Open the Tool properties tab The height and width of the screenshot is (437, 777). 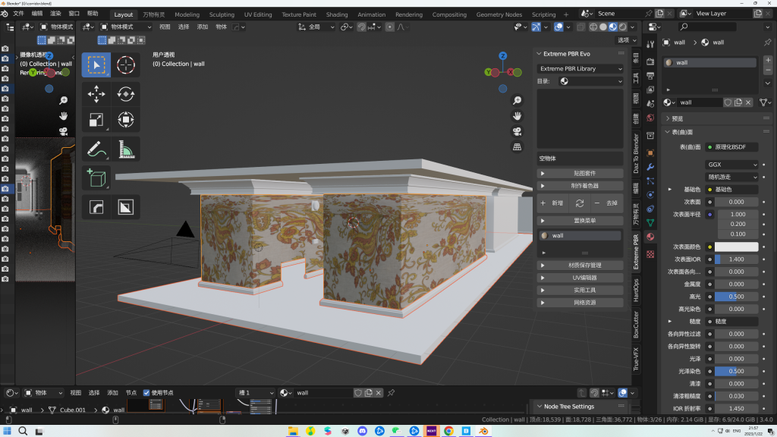point(650,45)
